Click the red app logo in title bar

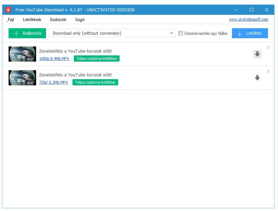(x=9, y=10)
